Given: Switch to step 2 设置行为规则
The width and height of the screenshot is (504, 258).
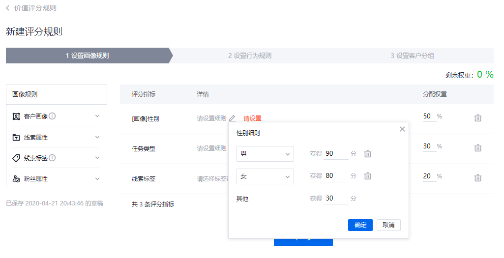Looking at the screenshot, I should click(x=249, y=56).
